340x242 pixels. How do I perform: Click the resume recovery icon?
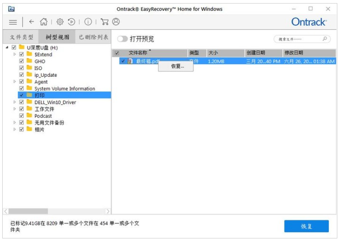(x=72, y=22)
